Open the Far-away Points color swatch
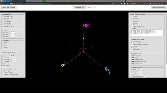 pos(133,60)
